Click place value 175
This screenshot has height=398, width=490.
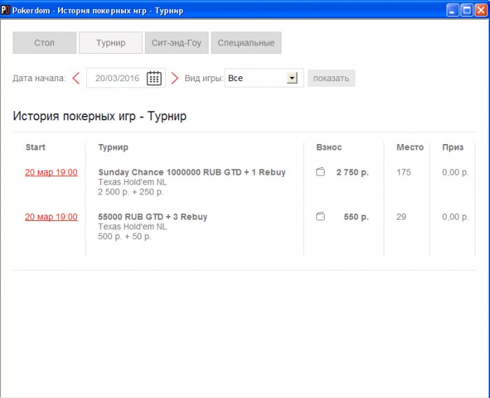404,172
